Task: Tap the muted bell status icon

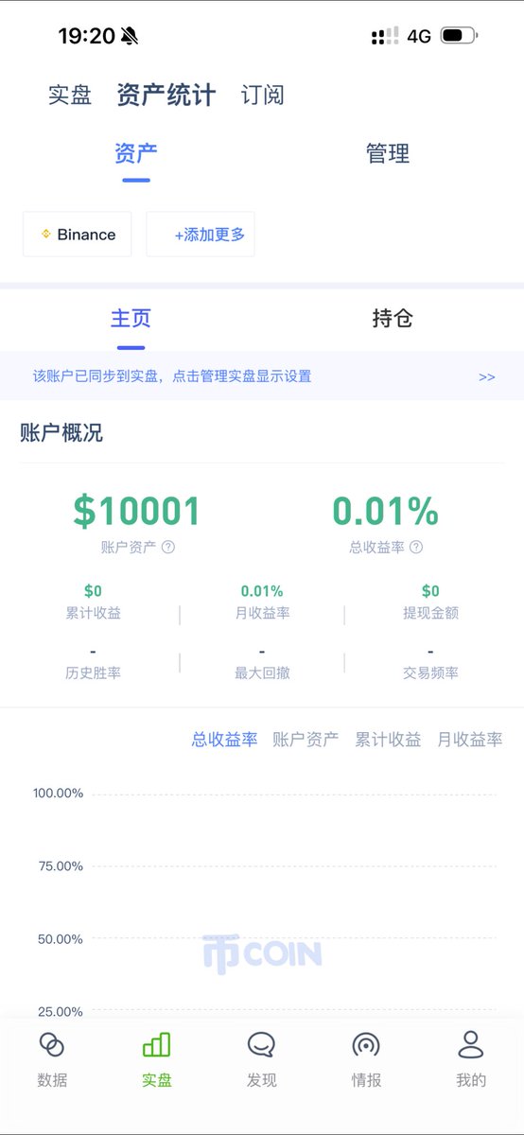Action: [130, 37]
